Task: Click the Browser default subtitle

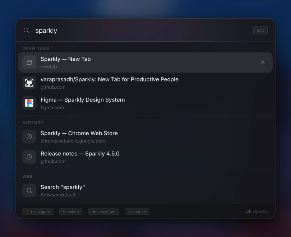Action: (58, 195)
